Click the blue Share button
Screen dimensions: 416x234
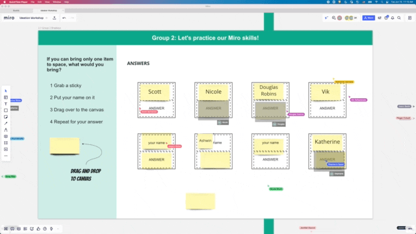coord(369,18)
